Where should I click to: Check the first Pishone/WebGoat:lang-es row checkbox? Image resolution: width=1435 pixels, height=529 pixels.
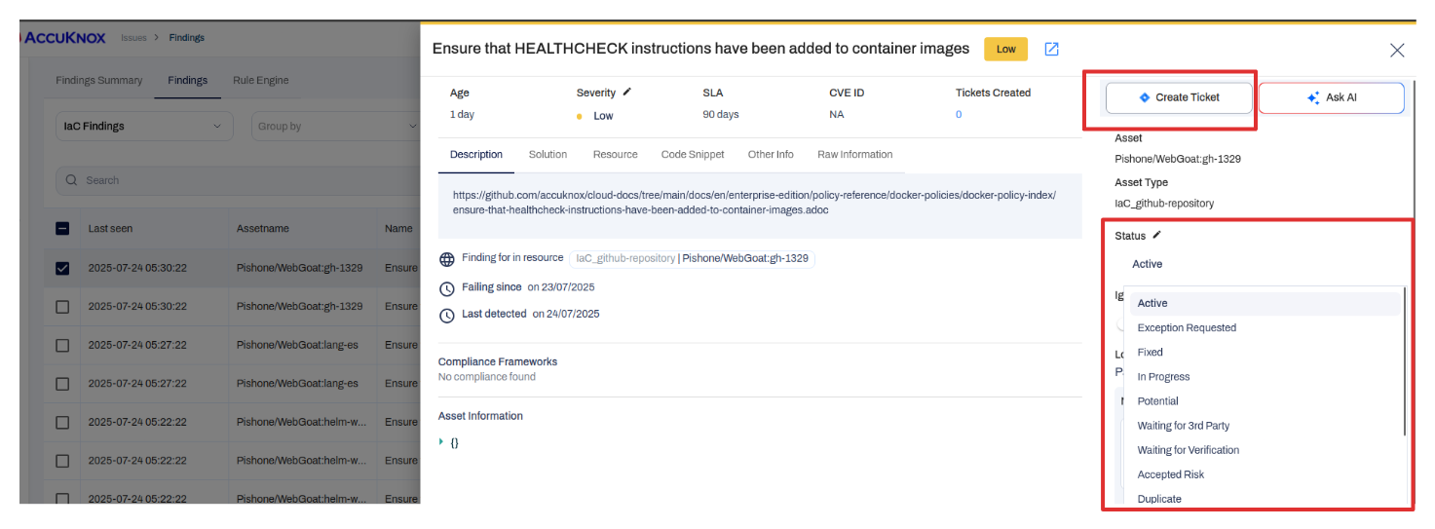point(62,345)
